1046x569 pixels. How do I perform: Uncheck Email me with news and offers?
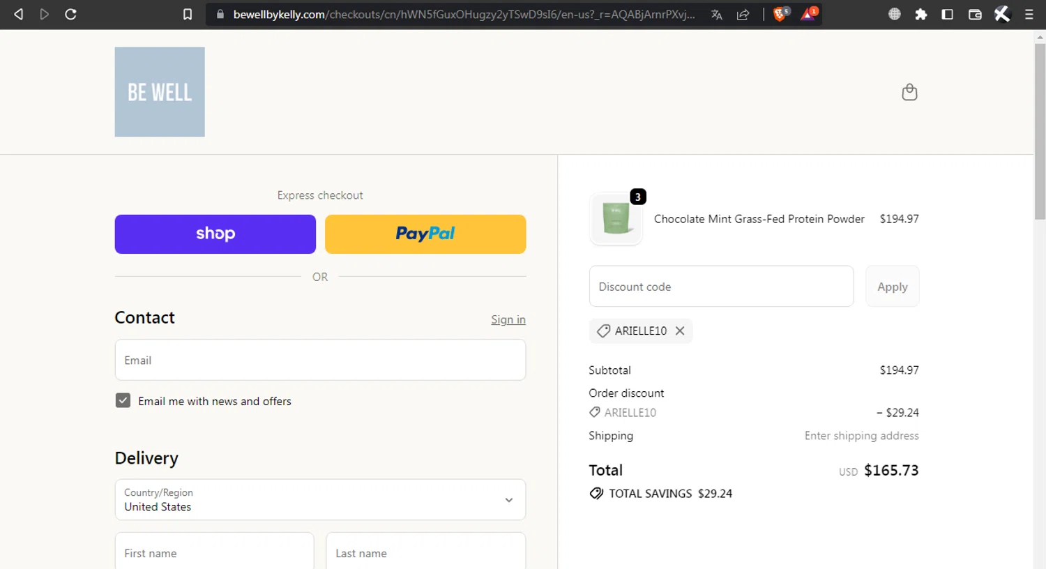click(123, 400)
